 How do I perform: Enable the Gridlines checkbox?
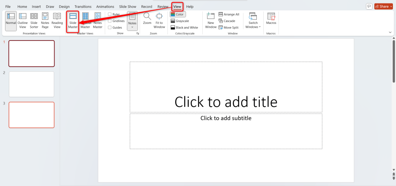point(109,21)
